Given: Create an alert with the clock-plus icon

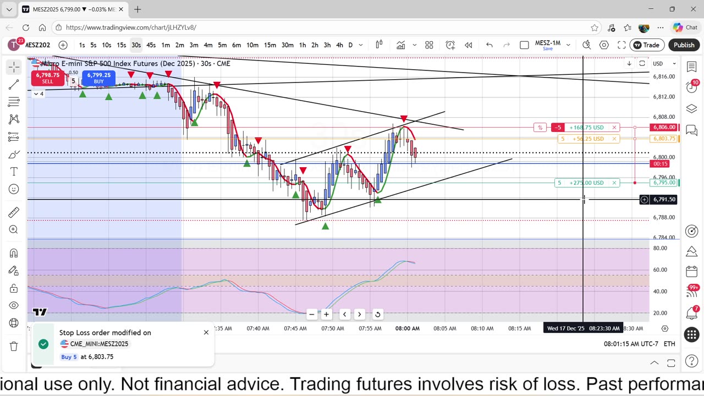Looking at the screenshot, I should tap(450, 45).
